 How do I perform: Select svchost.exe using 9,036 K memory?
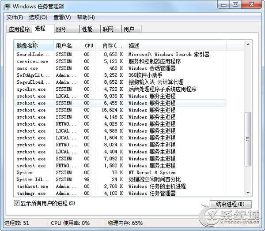[x=120, y=96]
